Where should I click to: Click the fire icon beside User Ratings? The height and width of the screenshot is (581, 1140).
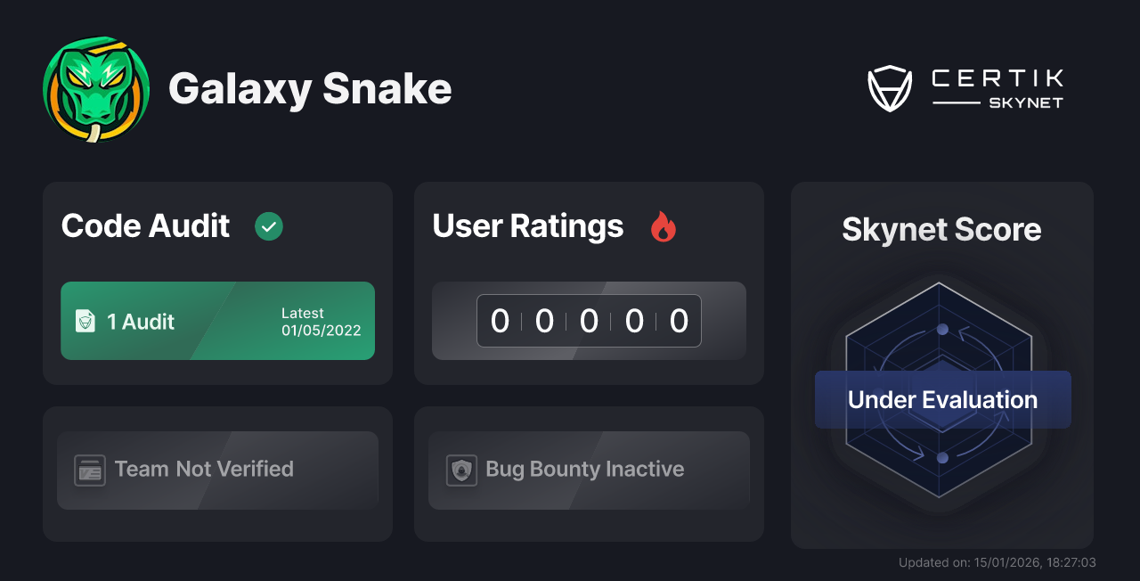click(663, 227)
